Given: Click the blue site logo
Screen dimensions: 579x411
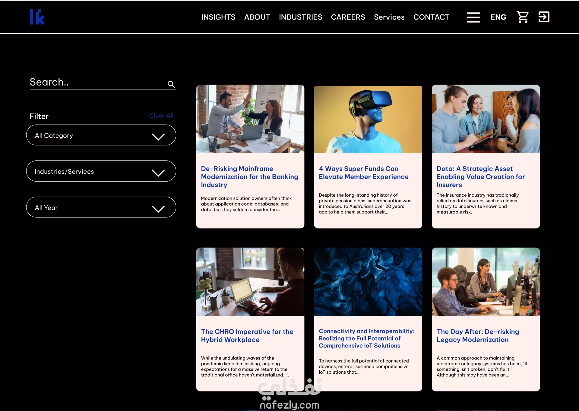Looking at the screenshot, I should pos(37,17).
